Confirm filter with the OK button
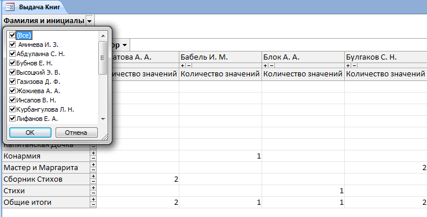This screenshot has width=427, height=217. click(30, 133)
